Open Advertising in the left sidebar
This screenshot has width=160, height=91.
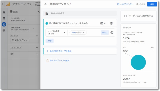pyautogui.click(x=4, y=30)
